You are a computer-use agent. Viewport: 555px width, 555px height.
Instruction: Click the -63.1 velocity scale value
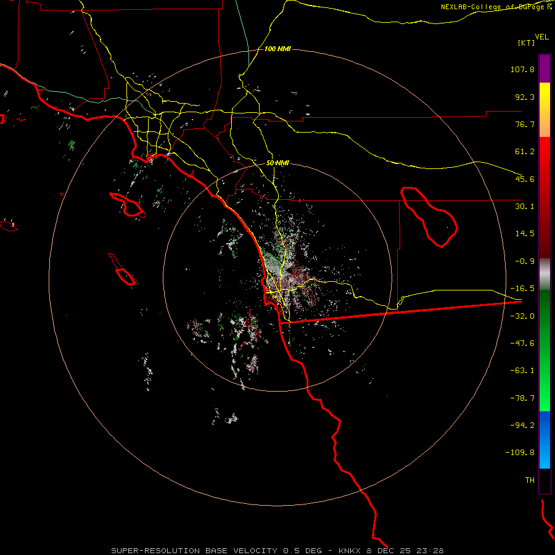click(522, 371)
